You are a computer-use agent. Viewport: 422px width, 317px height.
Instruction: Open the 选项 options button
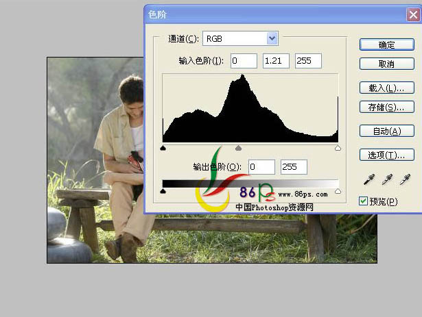click(x=386, y=155)
